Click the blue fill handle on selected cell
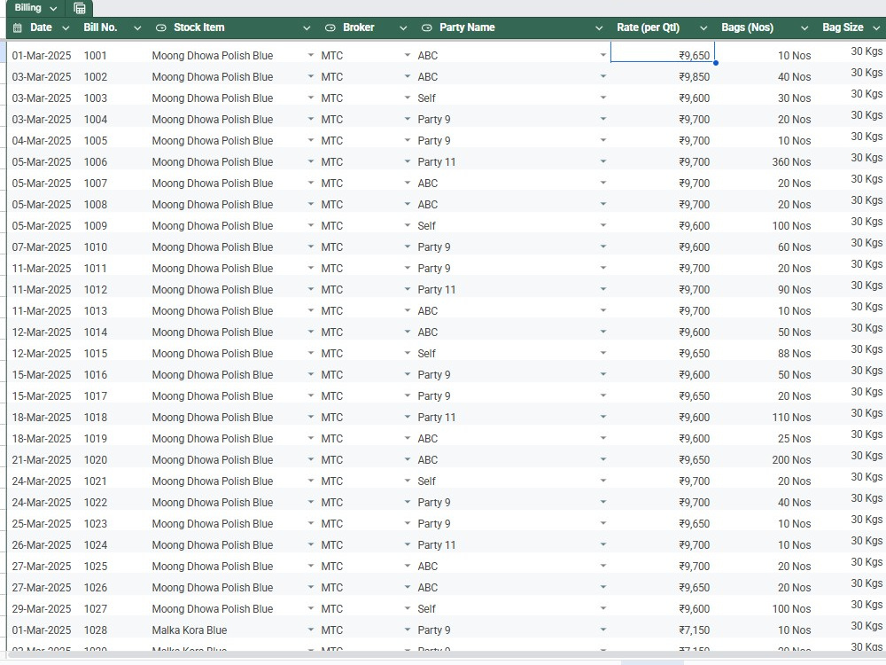This screenshot has width=886, height=665. pyautogui.click(x=715, y=63)
